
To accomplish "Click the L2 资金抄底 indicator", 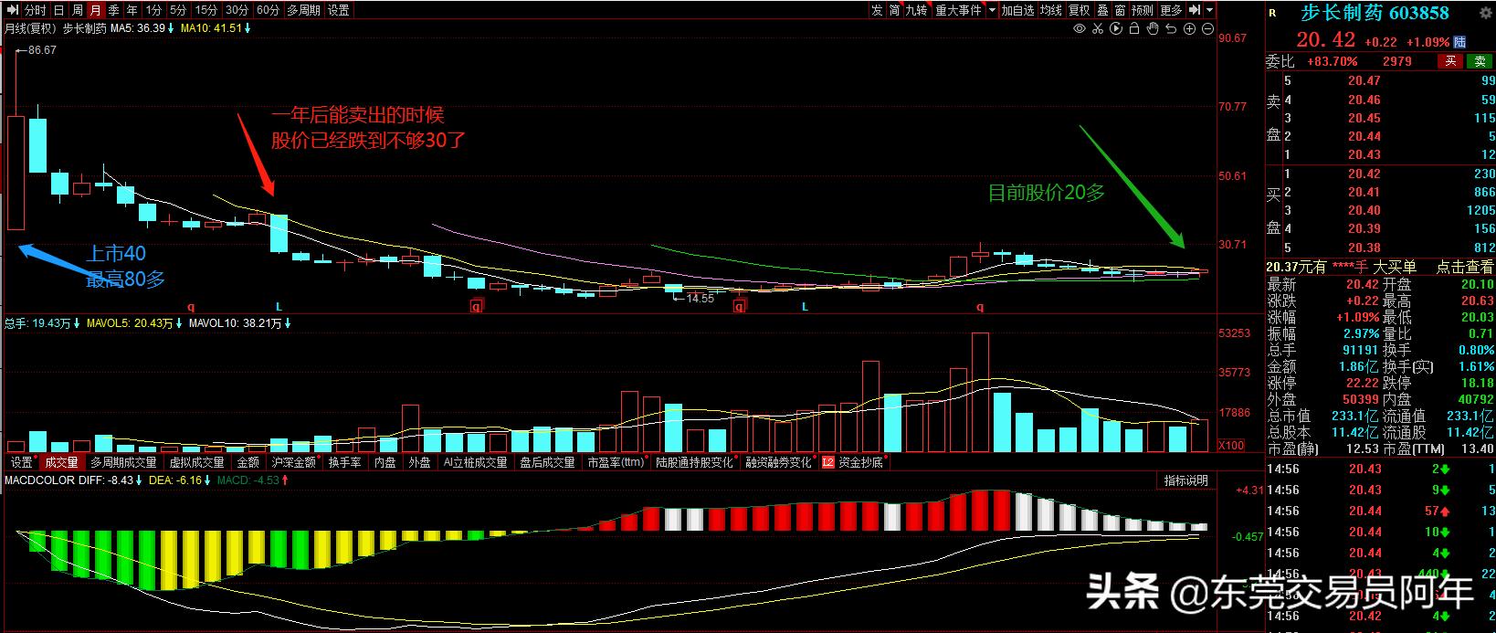I will [x=852, y=462].
